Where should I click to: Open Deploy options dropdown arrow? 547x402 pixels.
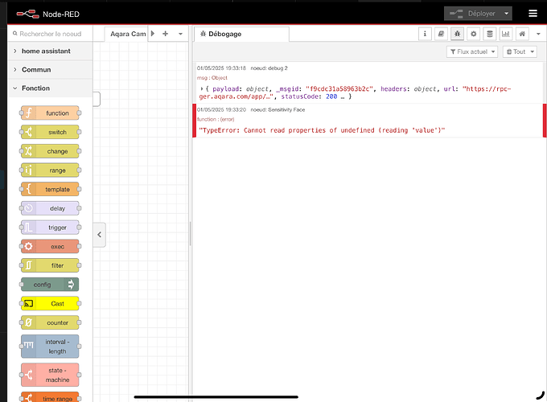coord(507,14)
